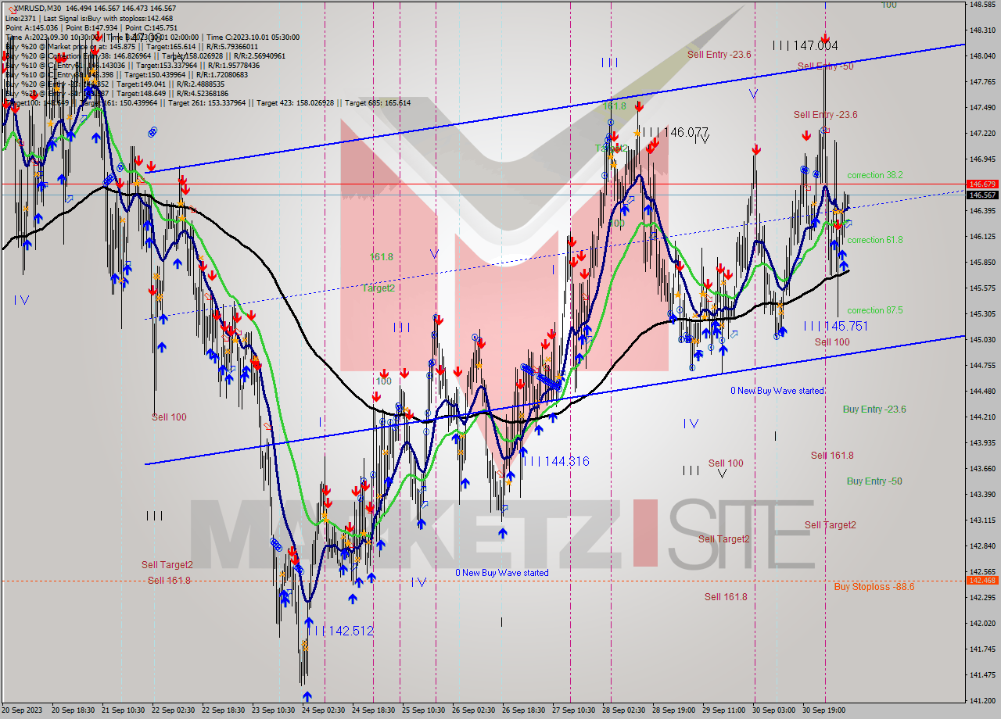This screenshot has height=719, width=1001.
Task: Select the 144.210 price axis value
Action: (x=982, y=417)
